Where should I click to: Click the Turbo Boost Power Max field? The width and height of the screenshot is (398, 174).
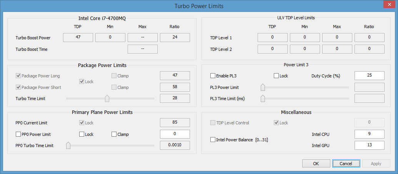(x=143, y=38)
